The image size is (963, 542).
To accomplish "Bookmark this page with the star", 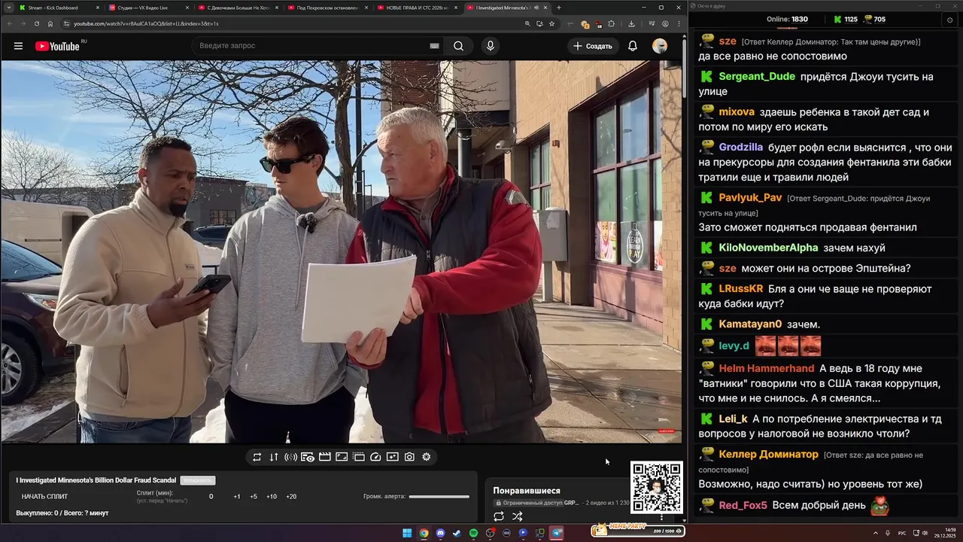I will [x=551, y=23].
